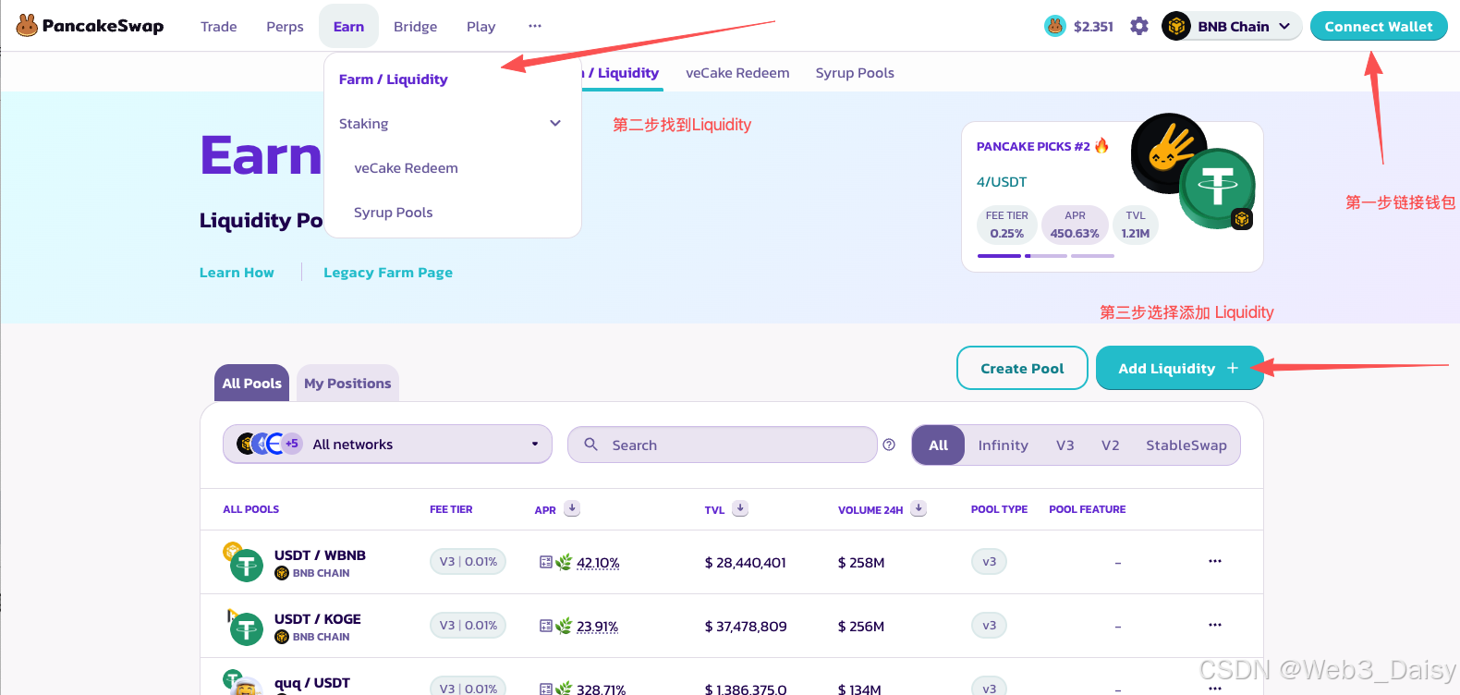Open the Play menu
The width and height of the screenshot is (1460, 695).
[x=481, y=26]
